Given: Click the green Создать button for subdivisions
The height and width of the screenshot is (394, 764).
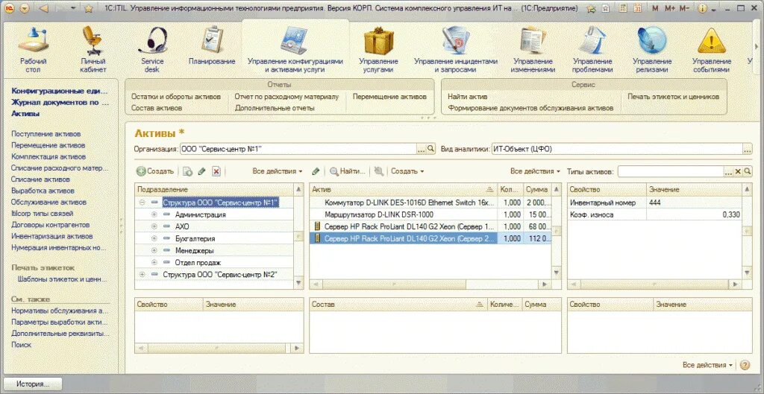Looking at the screenshot, I should coord(155,171).
